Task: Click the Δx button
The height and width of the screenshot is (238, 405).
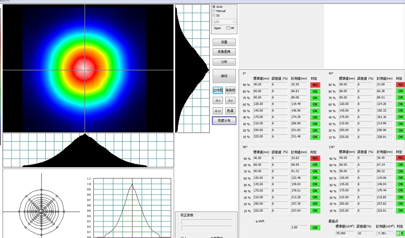Action: click(218, 100)
